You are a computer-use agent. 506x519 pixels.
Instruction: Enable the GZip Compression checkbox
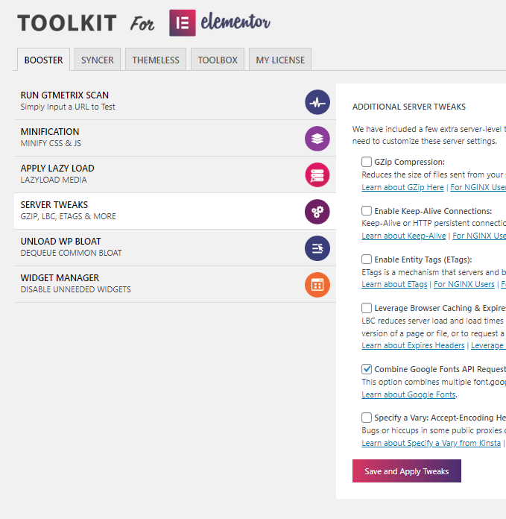tap(366, 162)
